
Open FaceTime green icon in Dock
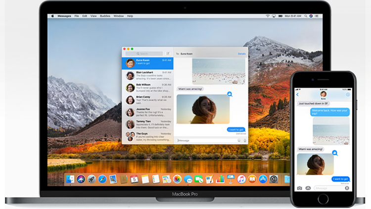198,179
